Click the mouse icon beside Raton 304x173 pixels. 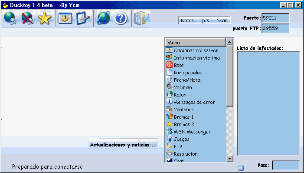169,94
